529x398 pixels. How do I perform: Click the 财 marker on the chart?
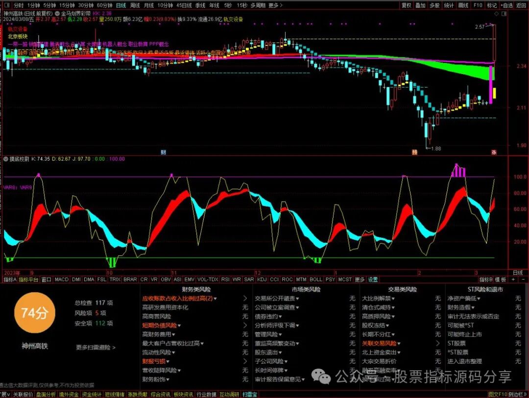(163, 152)
